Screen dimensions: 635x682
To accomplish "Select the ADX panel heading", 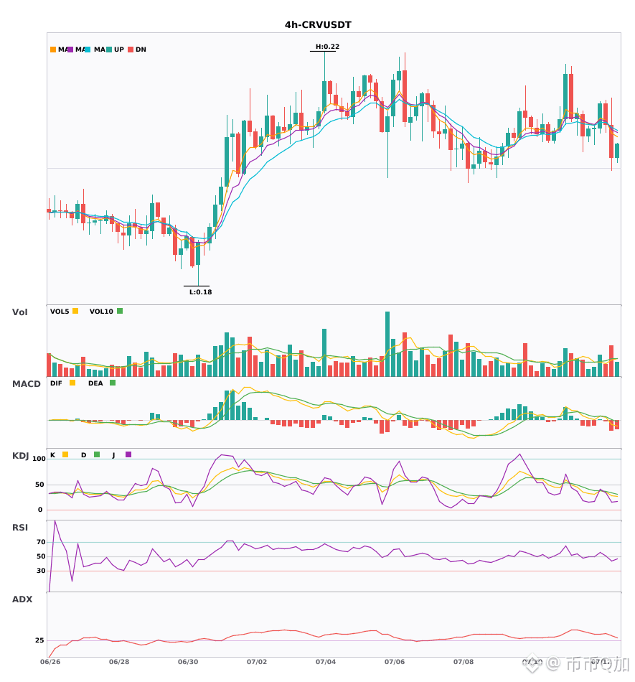I will coord(22,599).
